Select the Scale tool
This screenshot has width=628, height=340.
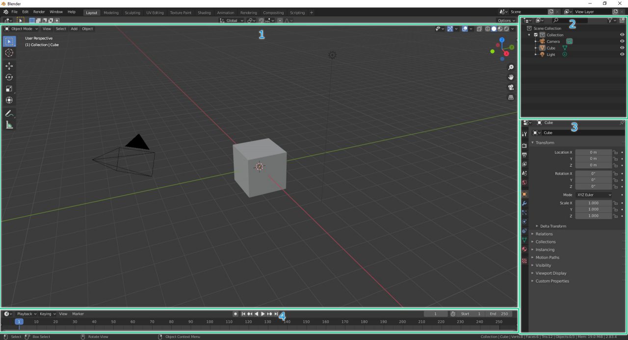pyautogui.click(x=9, y=88)
